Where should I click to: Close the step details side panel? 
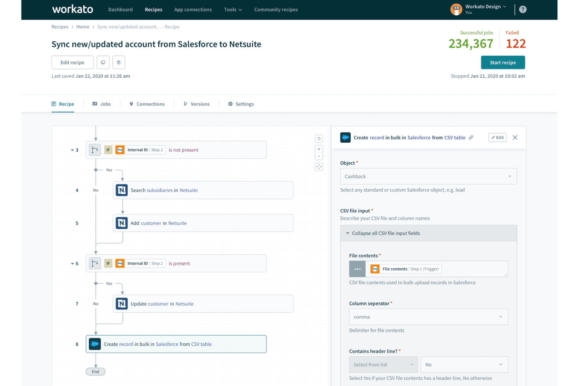515,138
